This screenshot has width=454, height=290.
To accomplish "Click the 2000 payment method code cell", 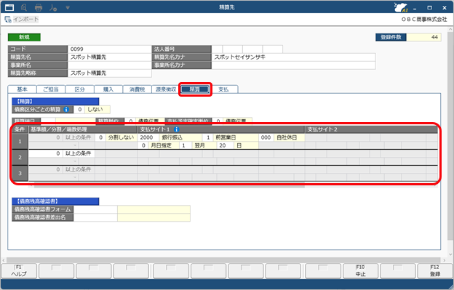I will click(148, 137).
